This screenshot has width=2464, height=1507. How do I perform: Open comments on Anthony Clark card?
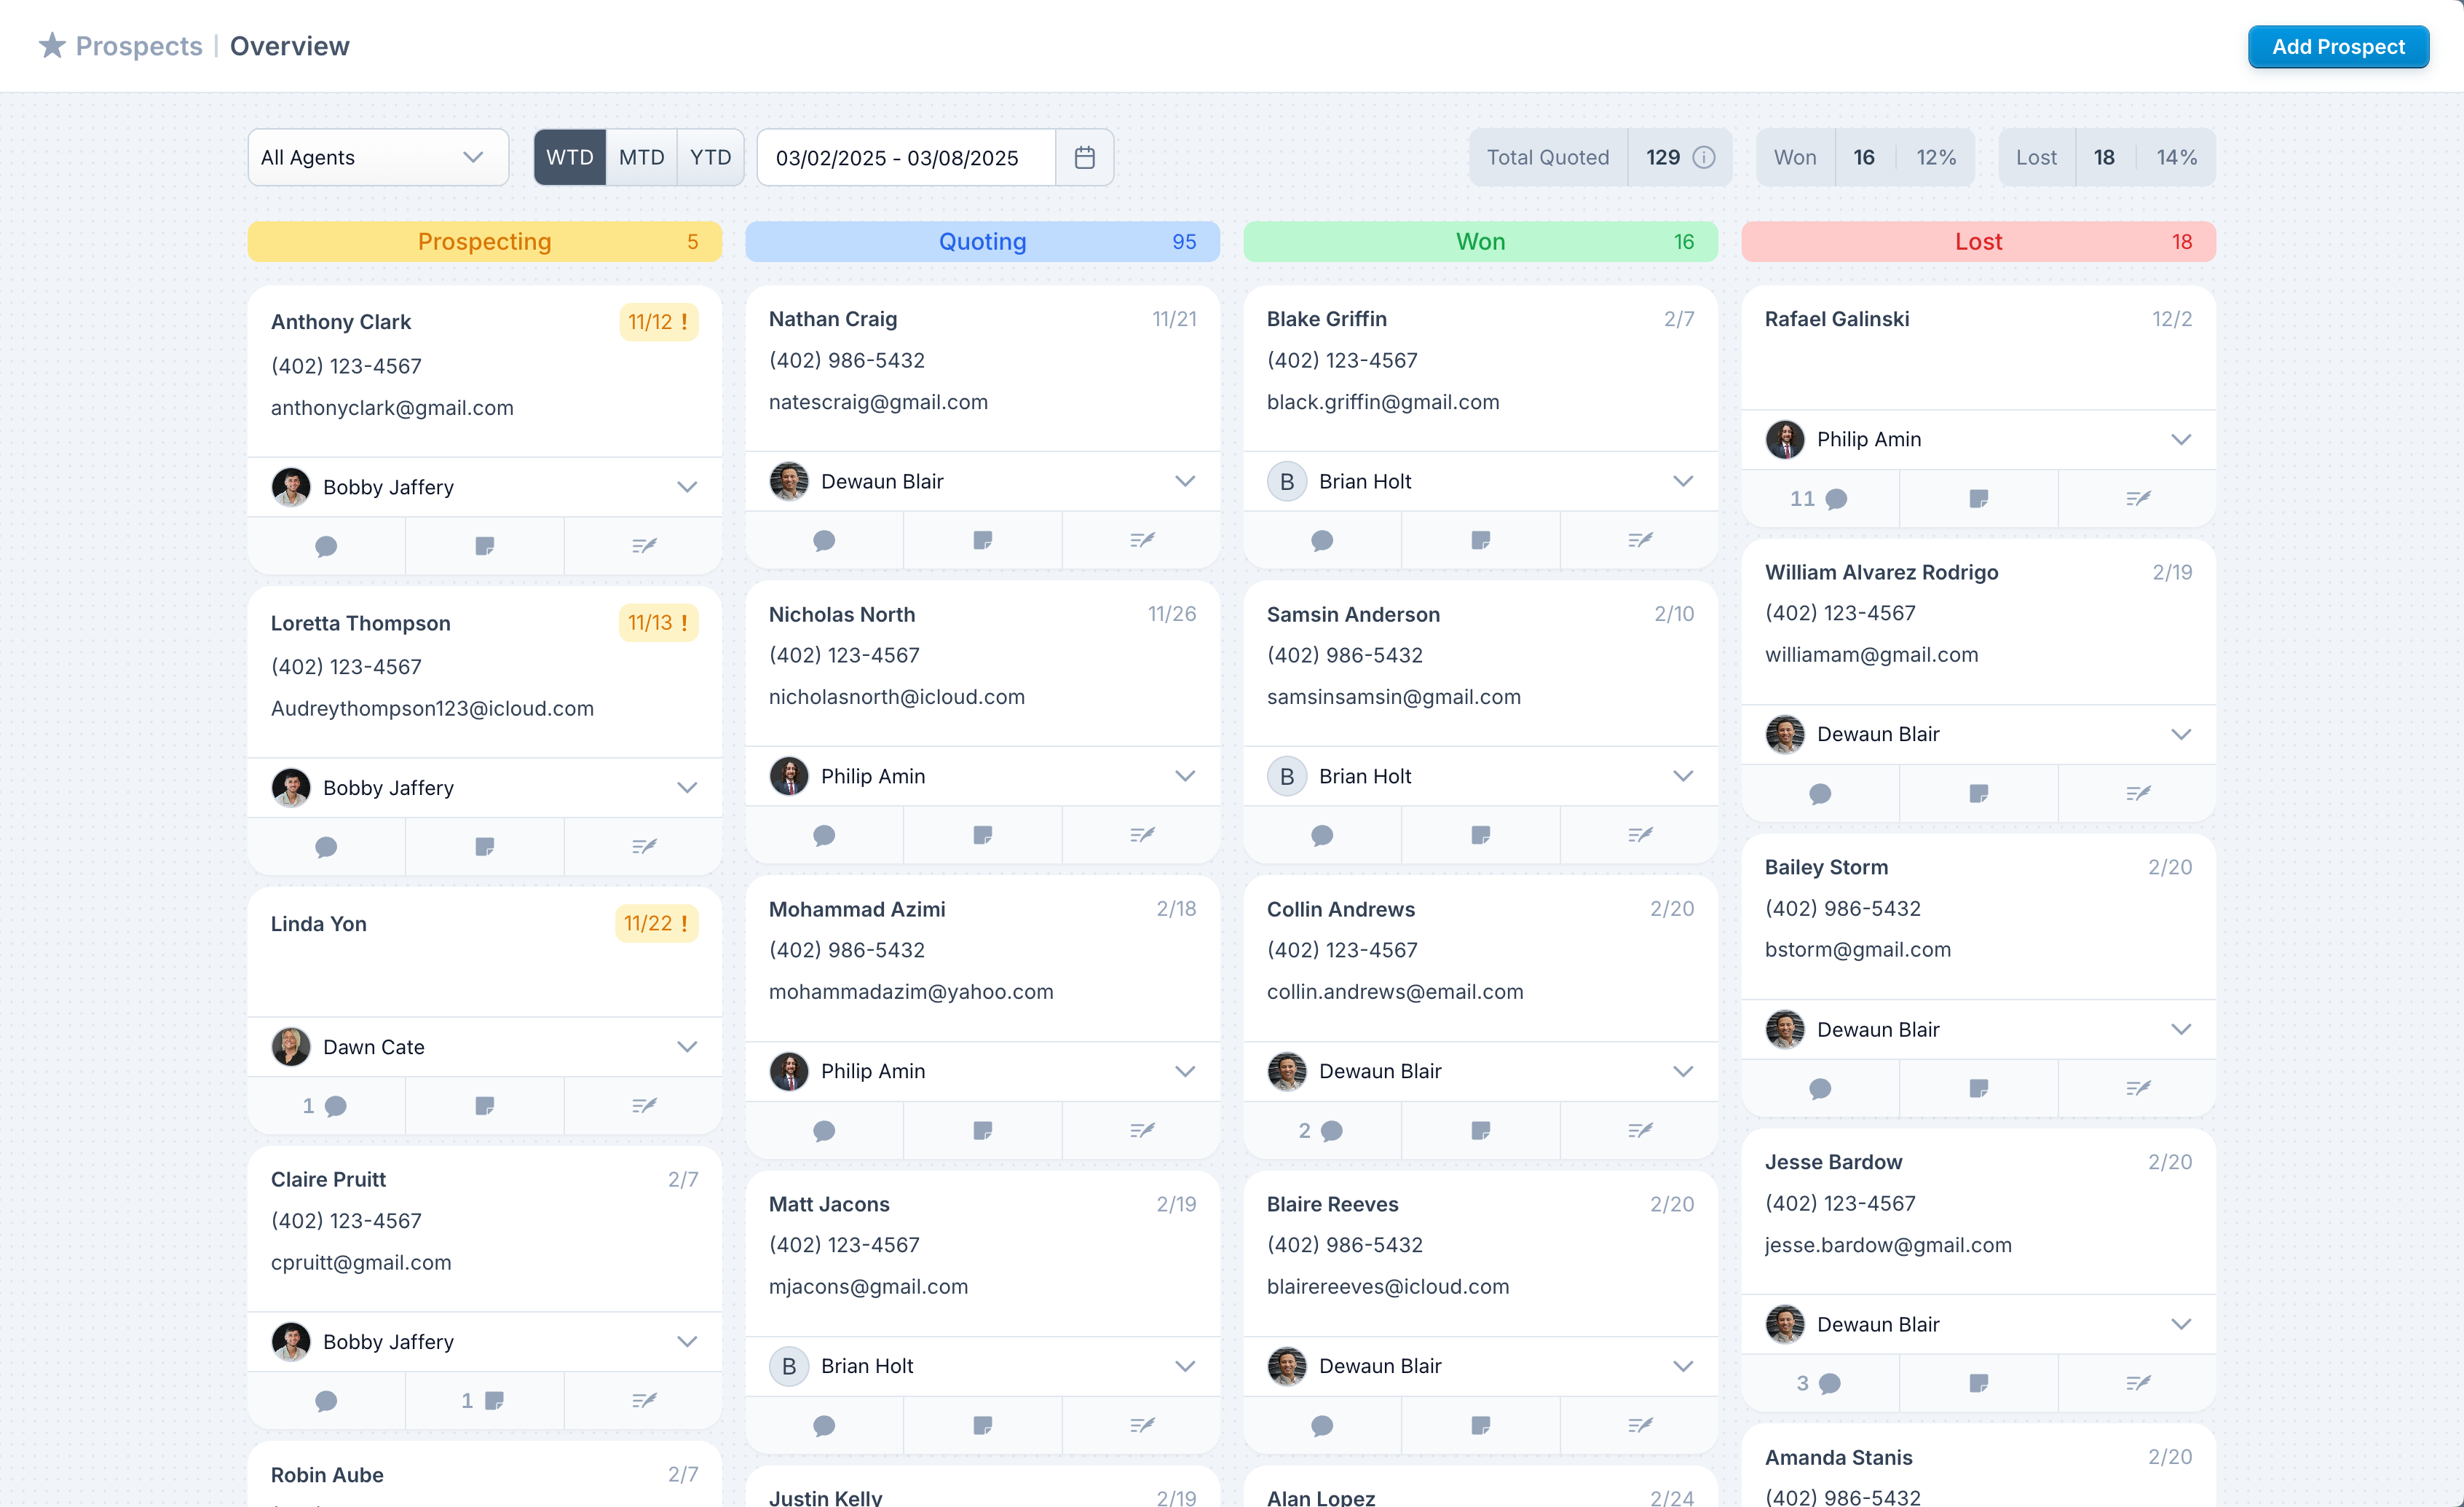(x=326, y=546)
